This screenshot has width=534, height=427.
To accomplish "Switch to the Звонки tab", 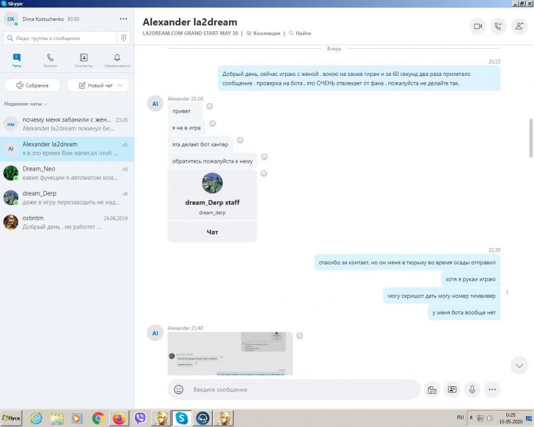I will click(x=50, y=61).
